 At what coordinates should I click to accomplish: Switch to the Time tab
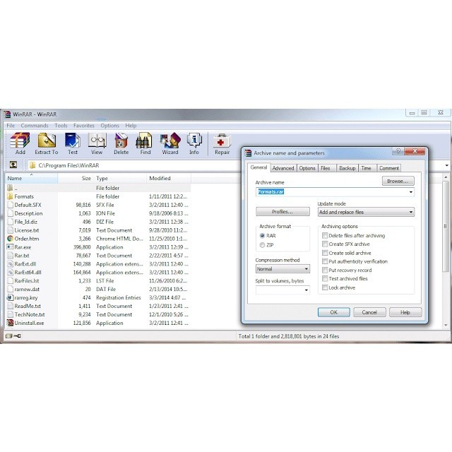366,168
